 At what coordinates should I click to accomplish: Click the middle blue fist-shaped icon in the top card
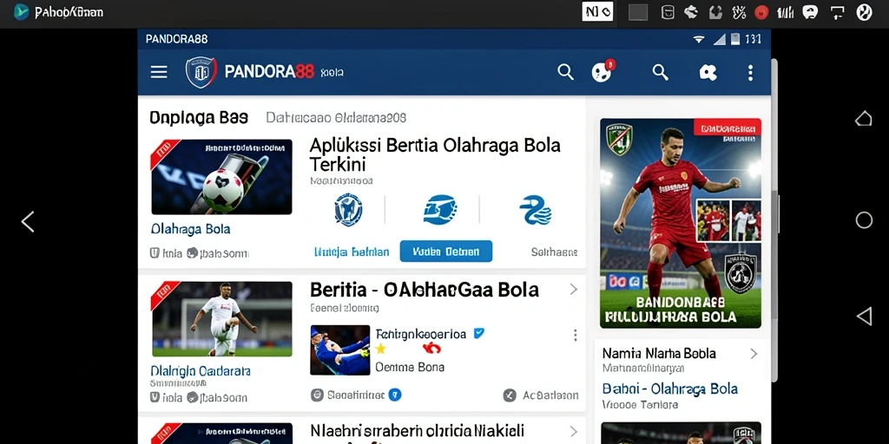(440, 210)
